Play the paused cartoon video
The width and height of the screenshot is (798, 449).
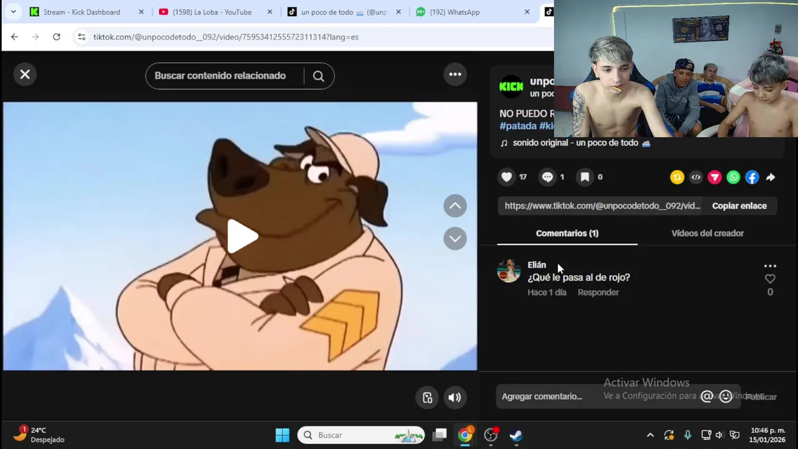pyautogui.click(x=242, y=236)
